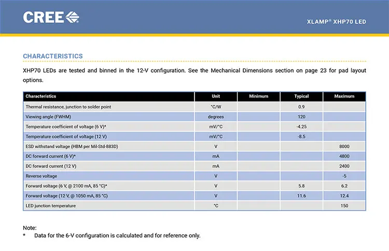The width and height of the screenshot is (389, 251).
Task: Click the 'Minimum' column header
Action: [x=258, y=96]
